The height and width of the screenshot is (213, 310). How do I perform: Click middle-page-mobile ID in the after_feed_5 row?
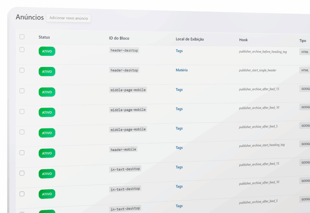pyautogui.click(x=128, y=130)
